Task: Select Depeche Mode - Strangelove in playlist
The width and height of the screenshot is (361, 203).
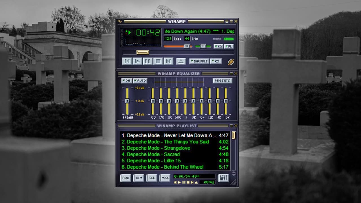Action: pos(159,148)
